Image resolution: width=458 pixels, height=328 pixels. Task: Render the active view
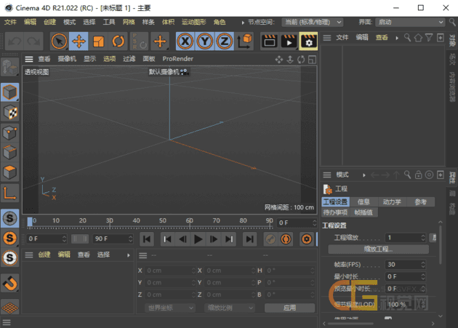[x=269, y=41]
